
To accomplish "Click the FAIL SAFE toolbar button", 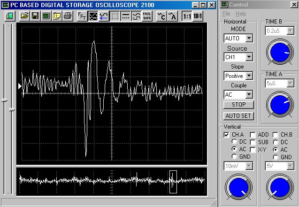I will (x=147, y=15).
